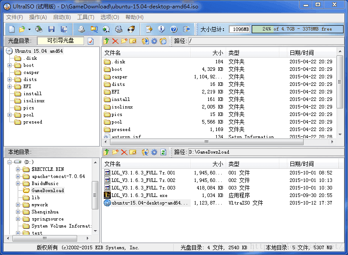
Task: Click the Rename icon in disc pane toolbar
Action: [x=133, y=41]
